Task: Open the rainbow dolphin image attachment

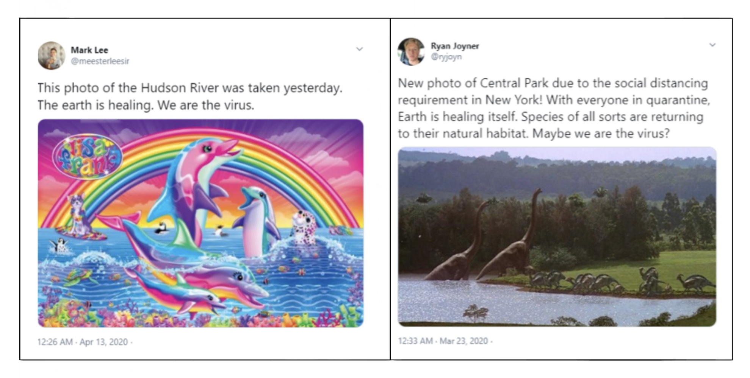Action: point(200,223)
